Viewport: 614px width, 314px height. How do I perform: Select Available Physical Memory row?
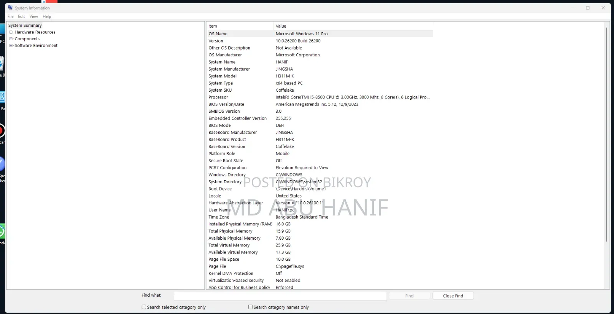(320, 238)
